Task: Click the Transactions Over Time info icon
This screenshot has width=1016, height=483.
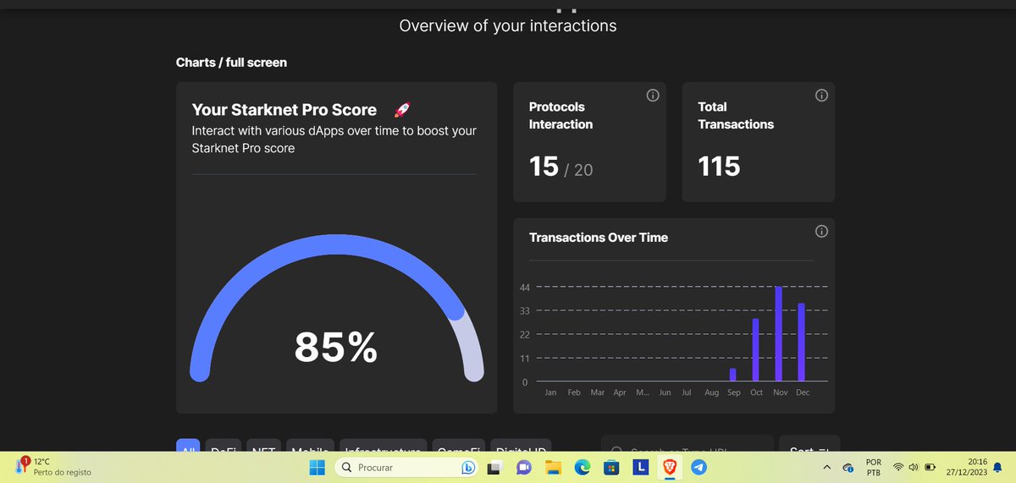Action: tap(821, 232)
